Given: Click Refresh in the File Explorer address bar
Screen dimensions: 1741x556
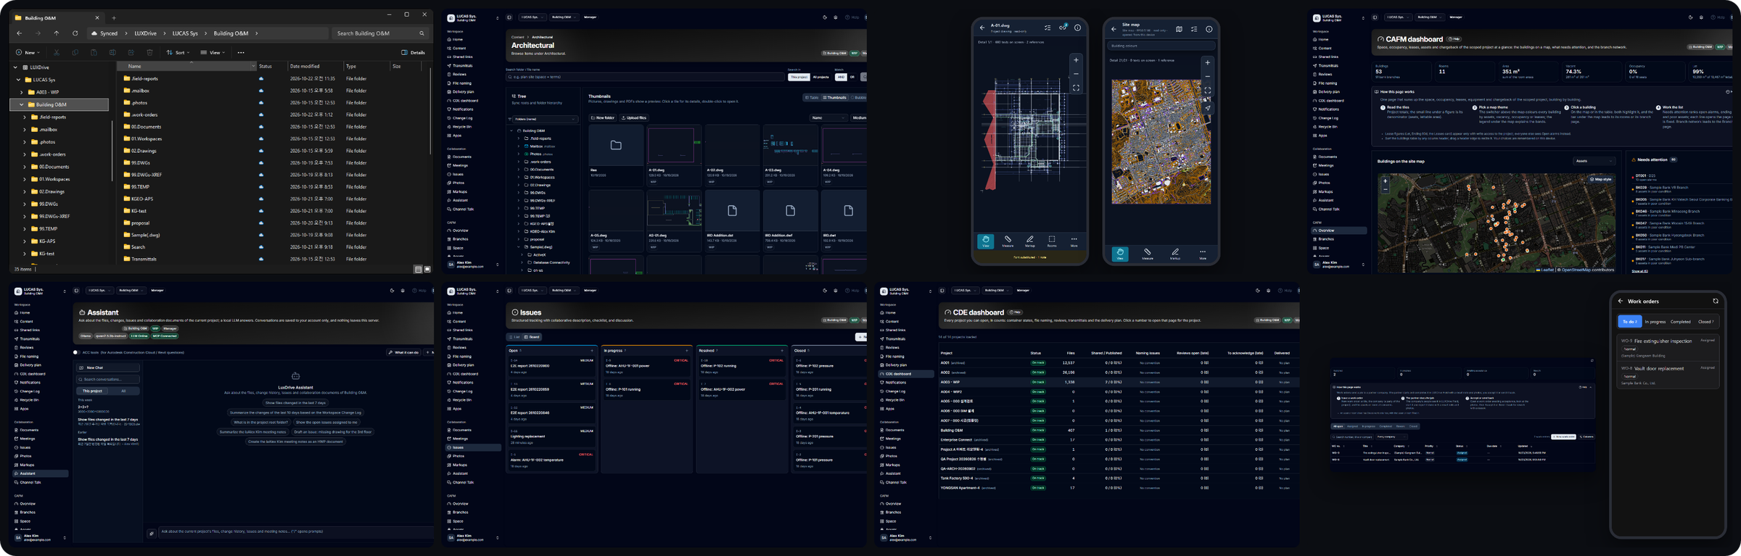Looking at the screenshot, I should click(x=75, y=33).
